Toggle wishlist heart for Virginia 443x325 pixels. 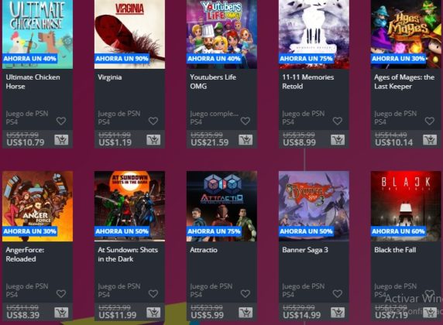click(153, 121)
